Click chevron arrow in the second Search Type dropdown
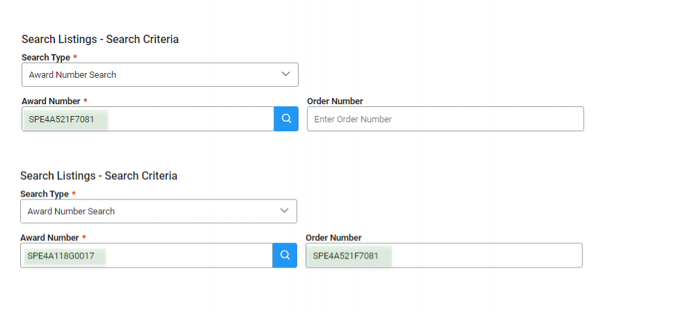Viewport: 680px width, 312px height. tap(284, 211)
